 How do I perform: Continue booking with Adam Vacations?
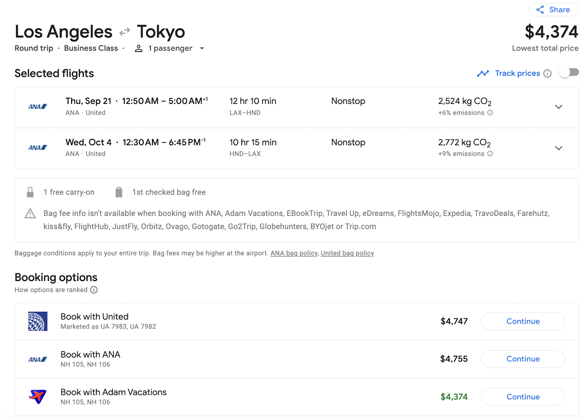coord(523,397)
